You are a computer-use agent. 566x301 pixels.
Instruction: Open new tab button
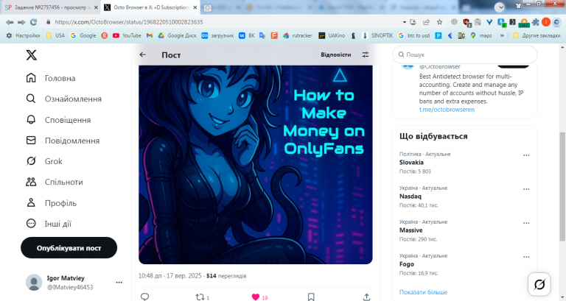click(208, 7)
